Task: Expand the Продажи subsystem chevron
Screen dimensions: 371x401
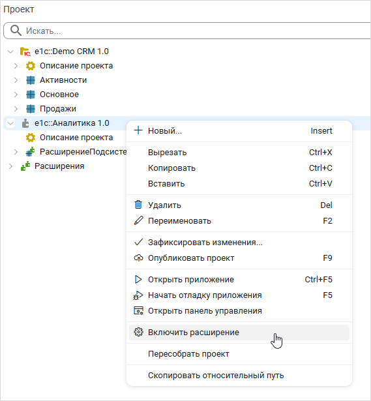Action: (16, 109)
